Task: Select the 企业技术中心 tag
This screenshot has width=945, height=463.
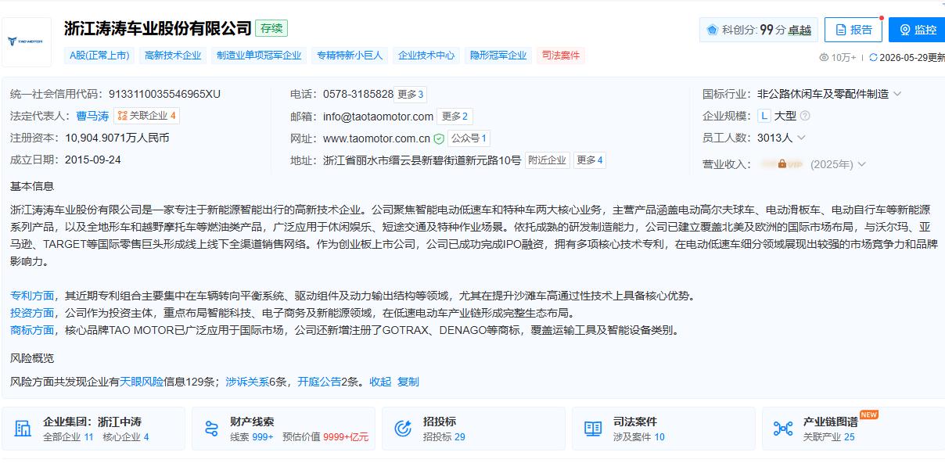Action: pyautogui.click(x=426, y=56)
